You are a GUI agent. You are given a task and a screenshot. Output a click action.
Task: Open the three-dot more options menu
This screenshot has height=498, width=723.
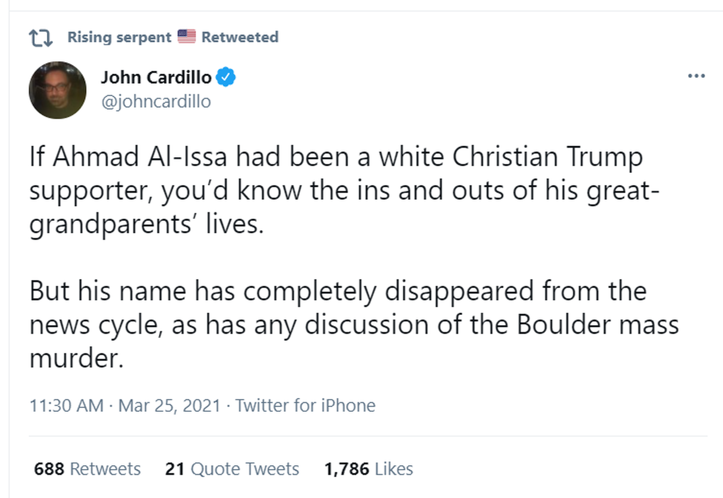[696, 76]
